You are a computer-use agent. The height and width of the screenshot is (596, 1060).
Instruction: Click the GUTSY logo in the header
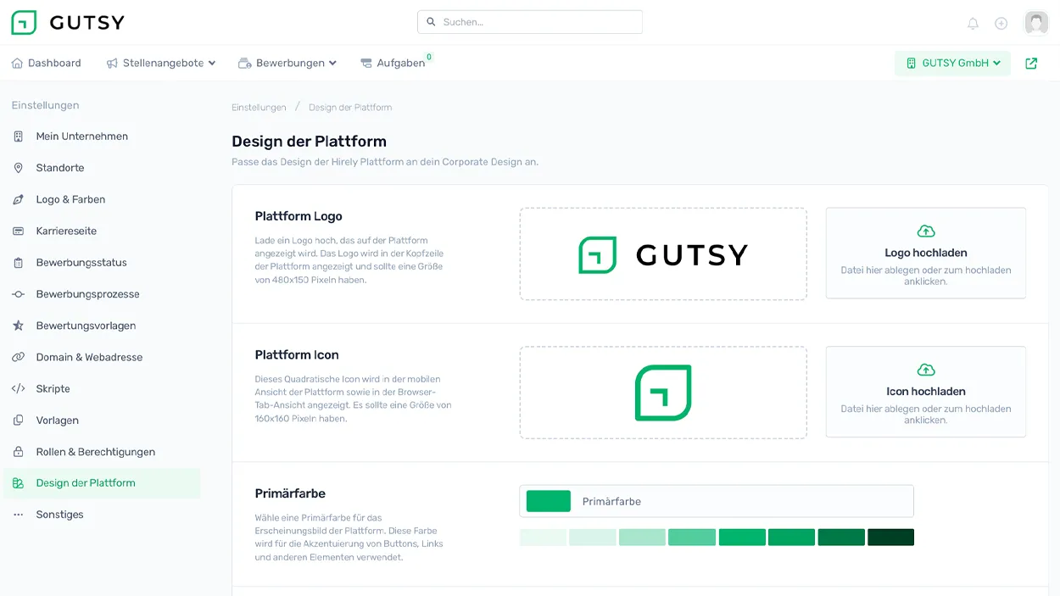[x=68, y=23]
